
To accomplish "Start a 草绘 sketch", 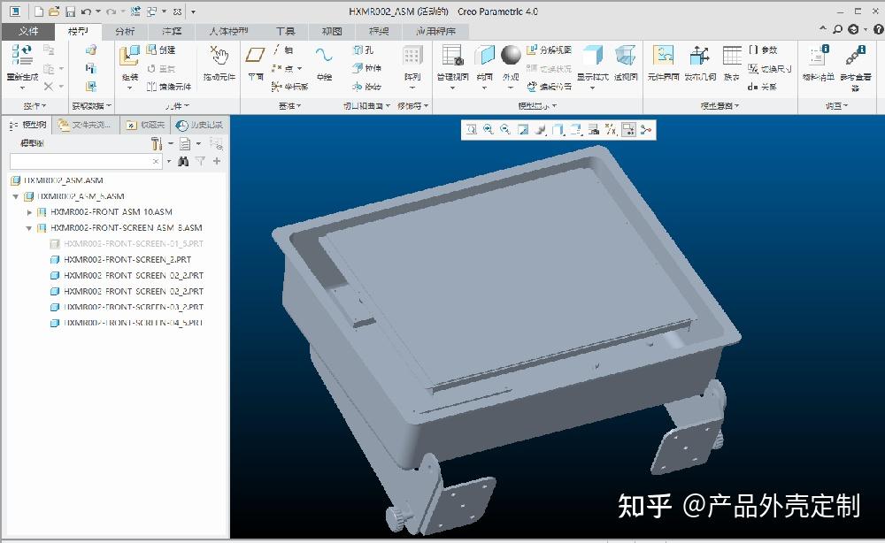I will click(324, 63).
